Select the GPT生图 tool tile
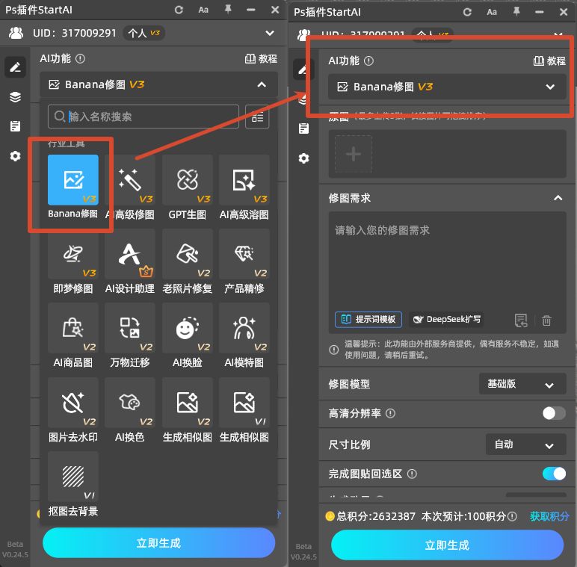Image resolution: width=577 pixels, height=567 pixels. coord(188,180)
